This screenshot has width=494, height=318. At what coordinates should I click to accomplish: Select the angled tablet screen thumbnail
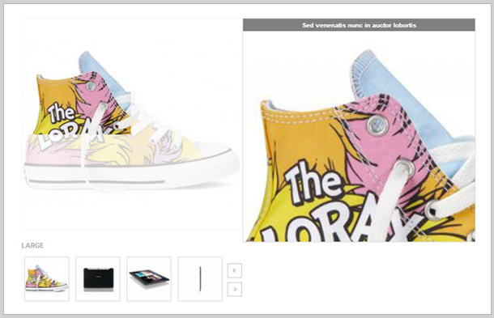pos(149,279)
